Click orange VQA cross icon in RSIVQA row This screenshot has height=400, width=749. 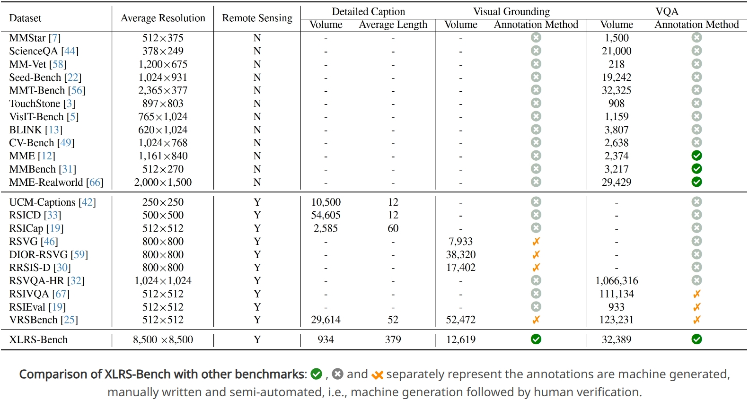coord(696,294)
